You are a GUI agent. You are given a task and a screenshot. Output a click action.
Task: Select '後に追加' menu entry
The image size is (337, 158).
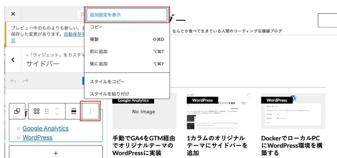(x=127, y=64)
